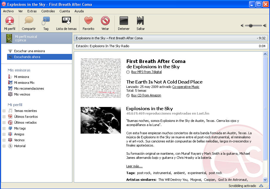Select Escuchando ahora in sidebar
Image resolution: width=270 pixels, height=189 pixels.
(40, 57)
